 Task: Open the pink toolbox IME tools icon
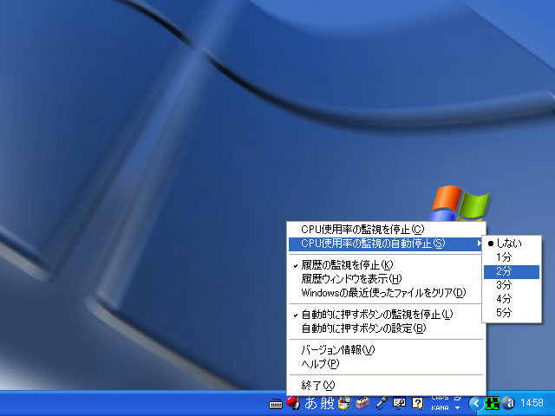pos(362,403)
